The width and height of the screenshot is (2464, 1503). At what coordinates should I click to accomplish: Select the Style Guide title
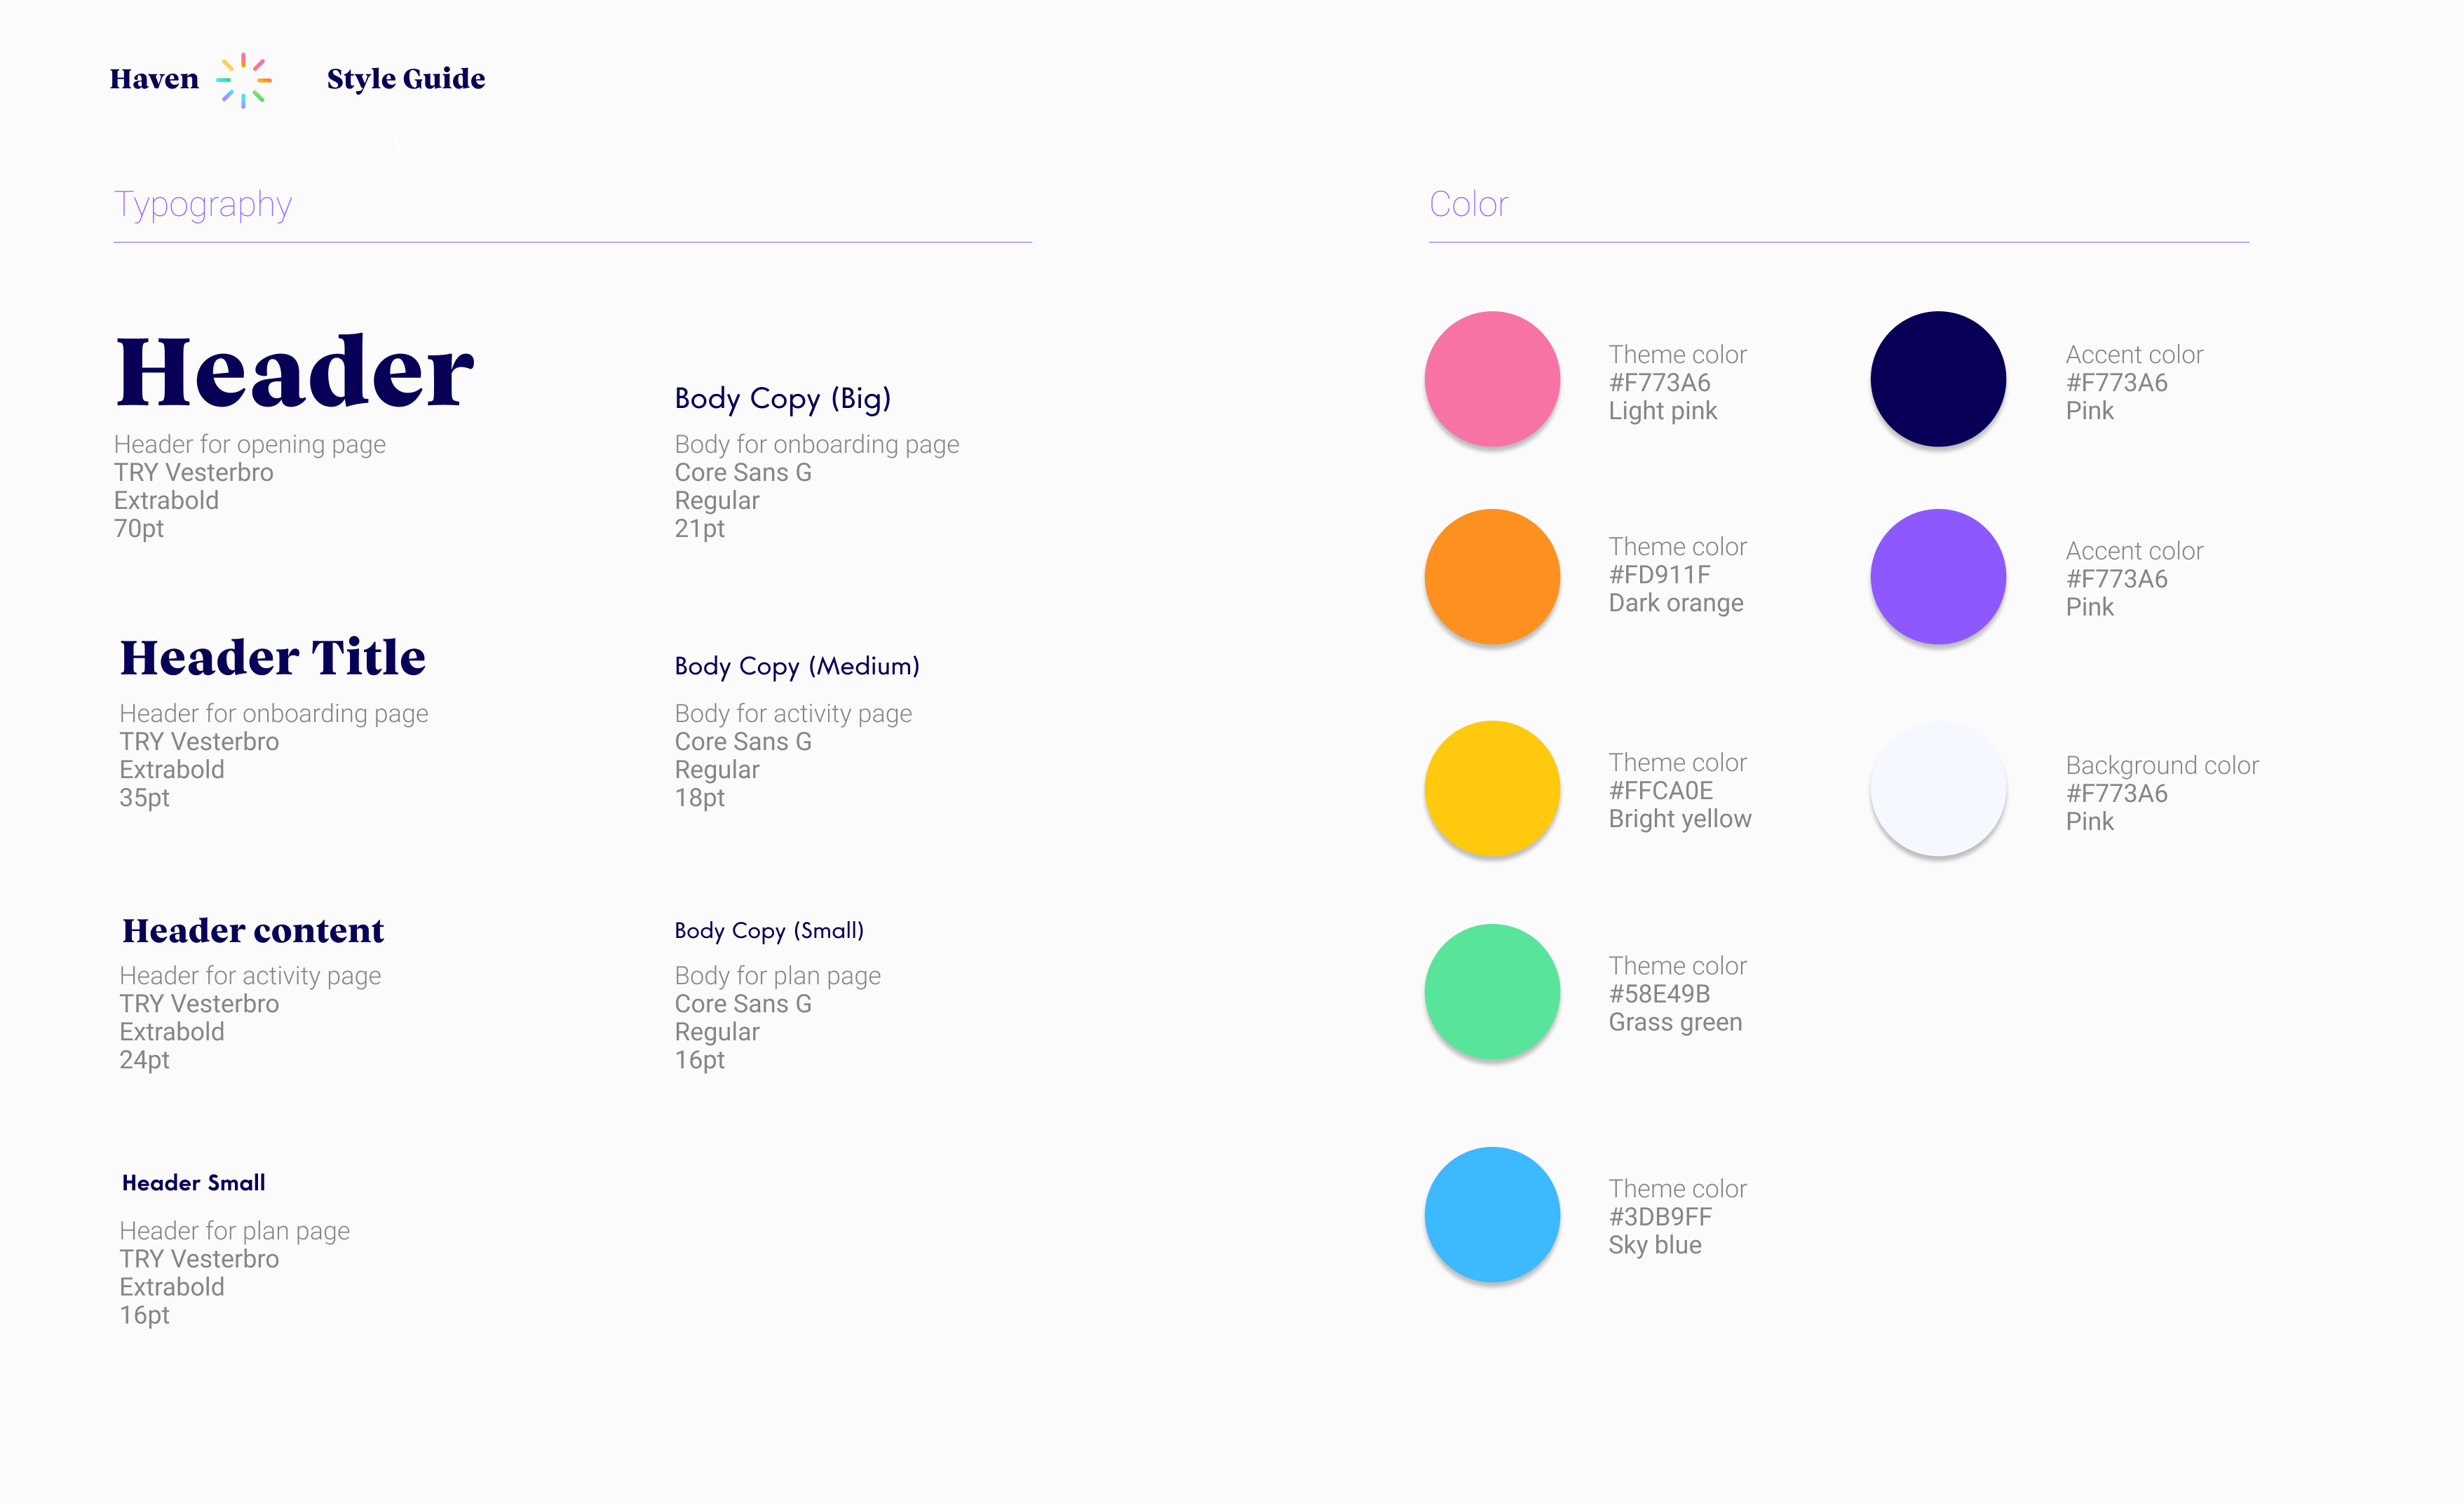[x=406, y=79]
